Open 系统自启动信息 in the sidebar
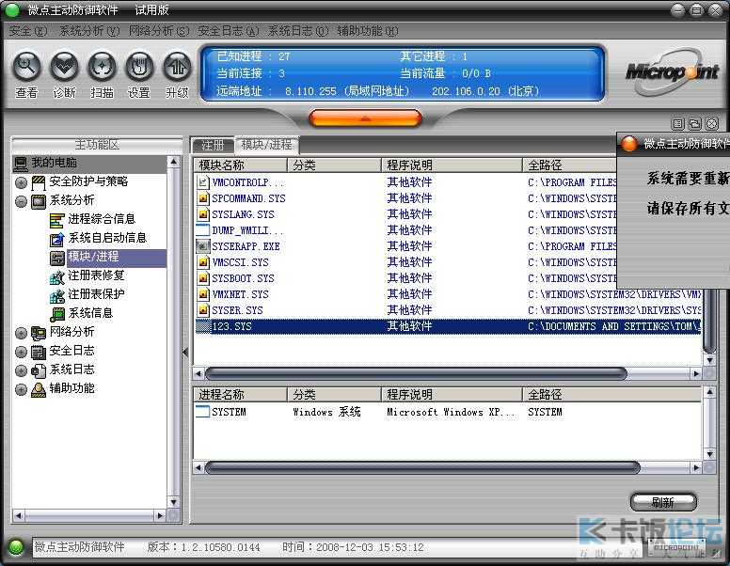 pos(106,238)
